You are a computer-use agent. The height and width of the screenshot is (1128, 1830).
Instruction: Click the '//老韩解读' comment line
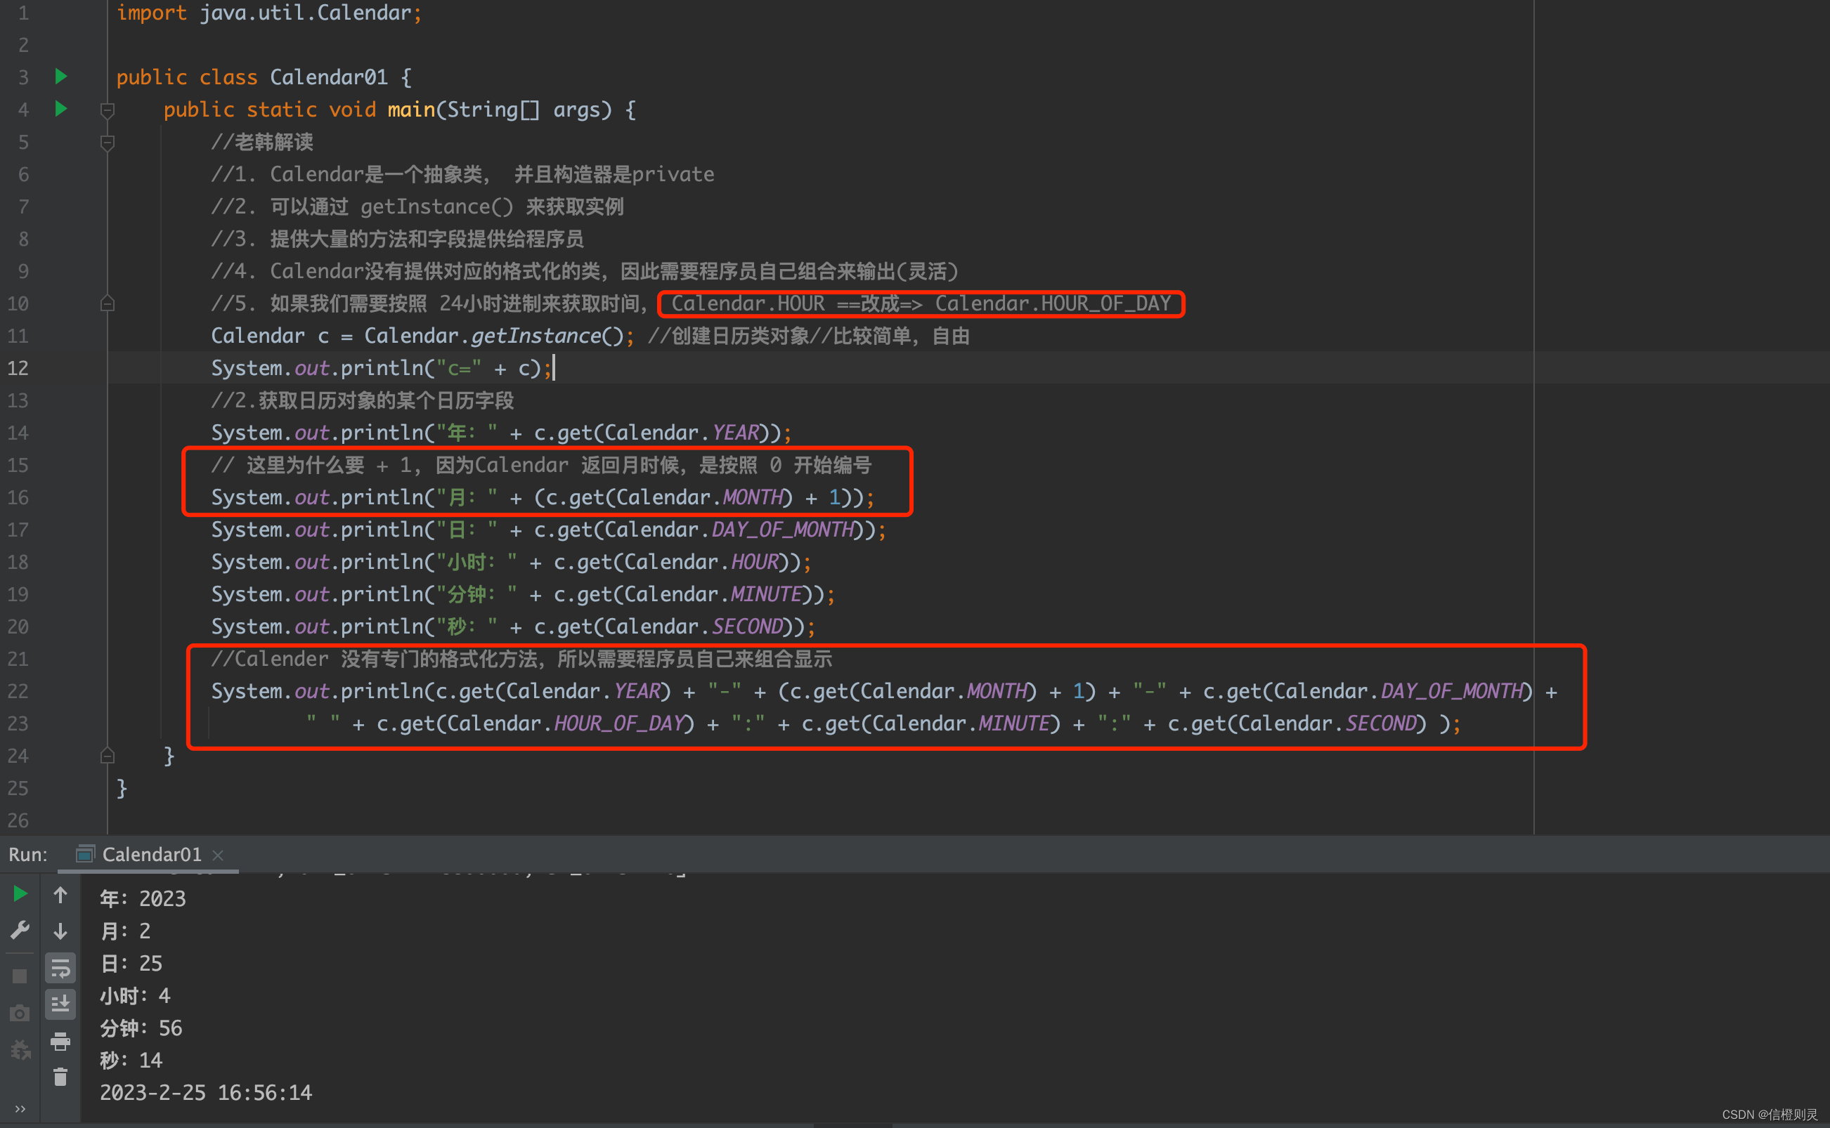click(x=262, y=142)
